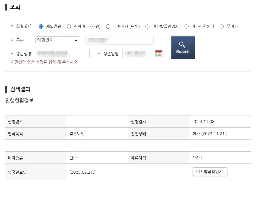Click the F-6-1 status of stay value
Viewport: 259px width, 198px height.
197,158
